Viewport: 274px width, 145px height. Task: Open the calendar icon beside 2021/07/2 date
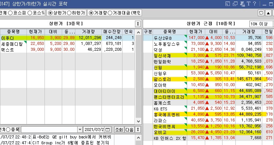tap(107, 130)
